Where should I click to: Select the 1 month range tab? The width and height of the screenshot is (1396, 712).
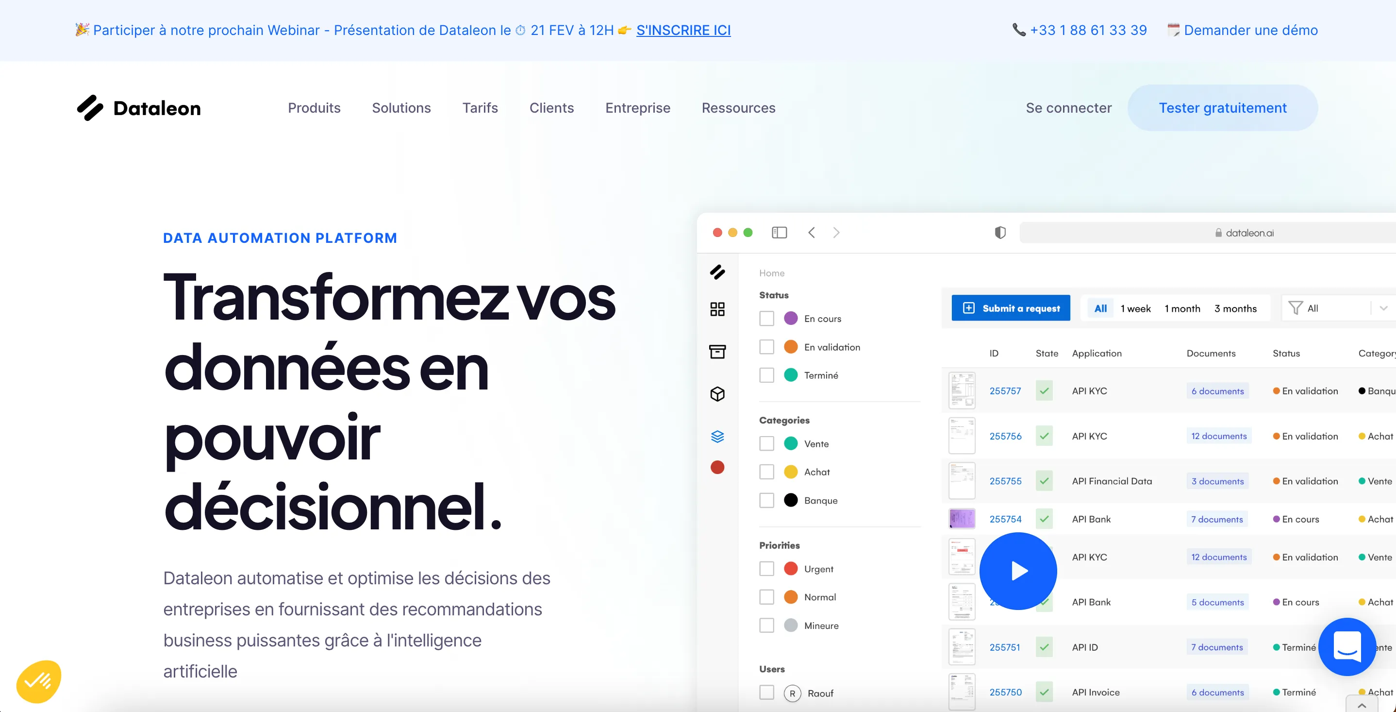[x=1182, y=308]
